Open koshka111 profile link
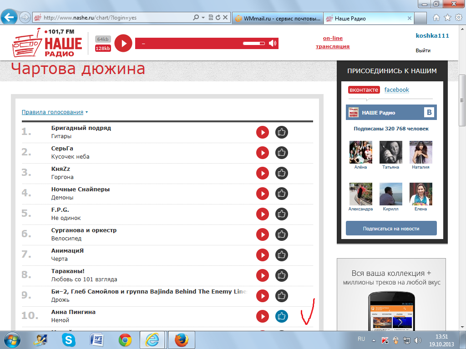Image resolution: width=466 pixels, height=349 pixels. [x=432, y=35]
